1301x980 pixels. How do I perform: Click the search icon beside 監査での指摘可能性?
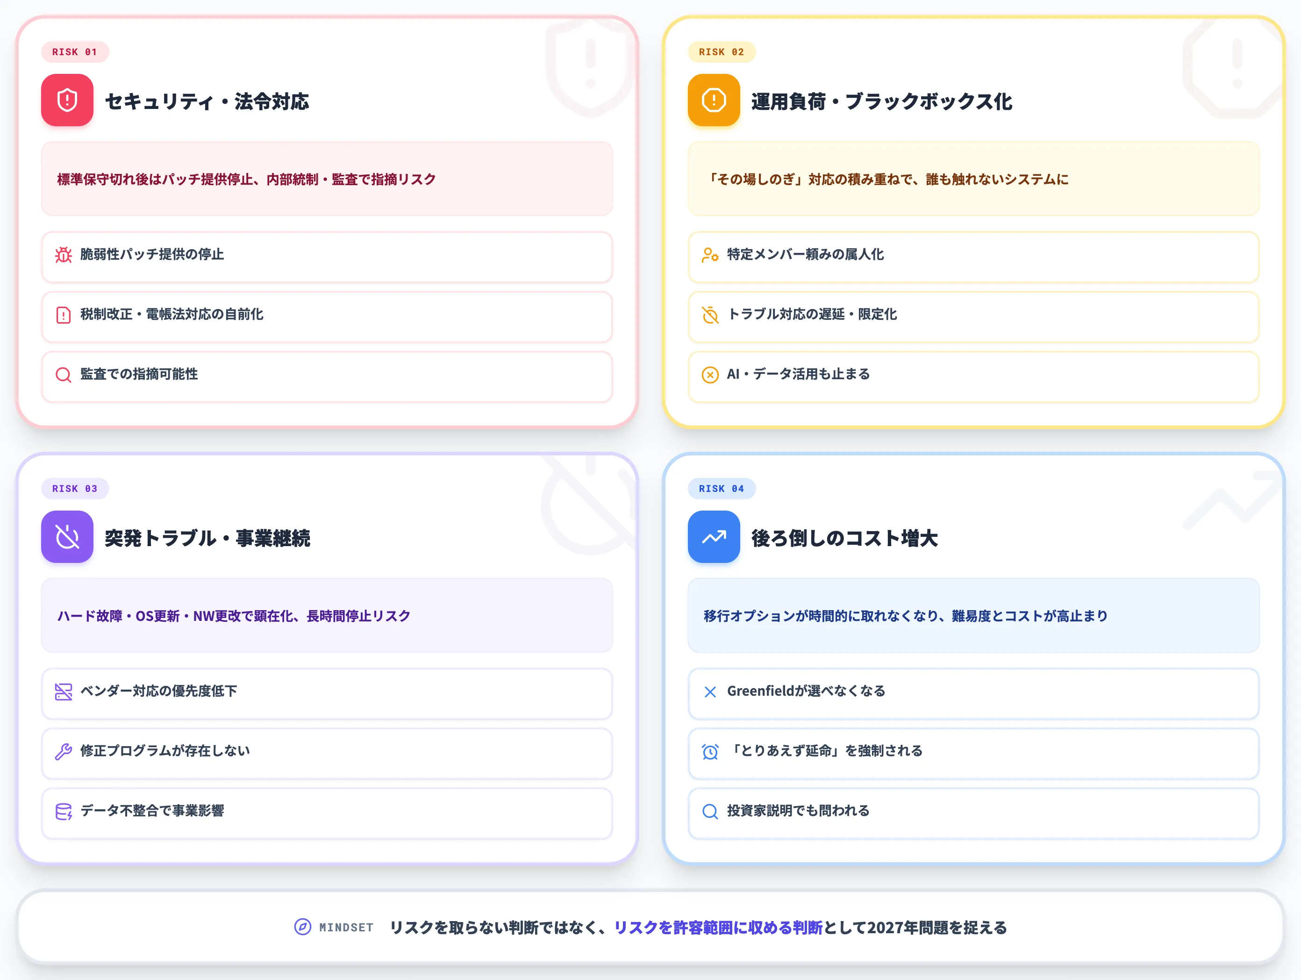click(64, 375)
